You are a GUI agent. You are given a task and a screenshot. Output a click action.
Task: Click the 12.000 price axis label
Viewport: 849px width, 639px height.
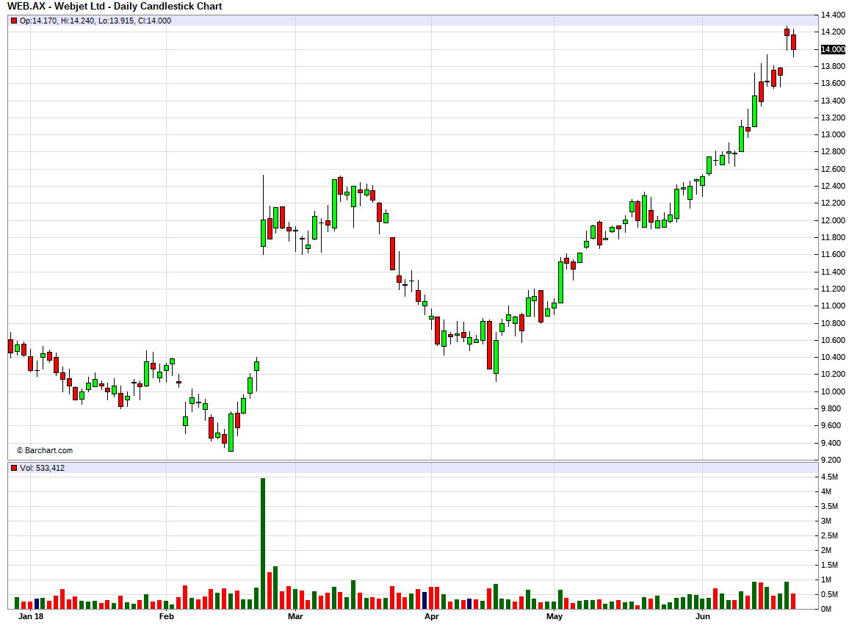point(833,220)
